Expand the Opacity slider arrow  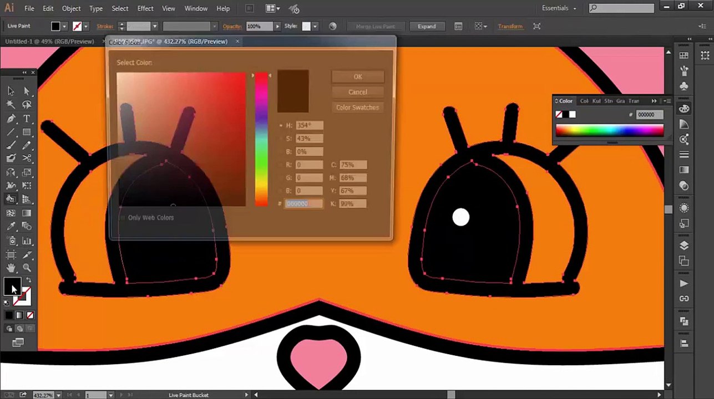click(277, 26)
